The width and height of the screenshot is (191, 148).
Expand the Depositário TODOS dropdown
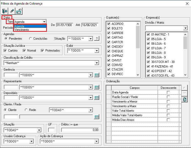coord(91,98)
